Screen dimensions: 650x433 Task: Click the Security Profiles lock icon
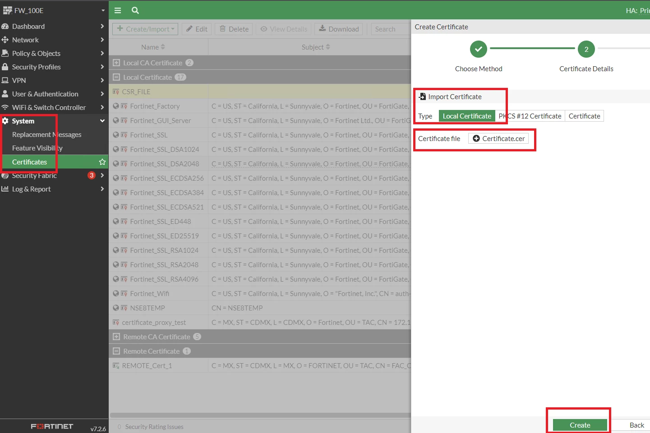point(5,67)
